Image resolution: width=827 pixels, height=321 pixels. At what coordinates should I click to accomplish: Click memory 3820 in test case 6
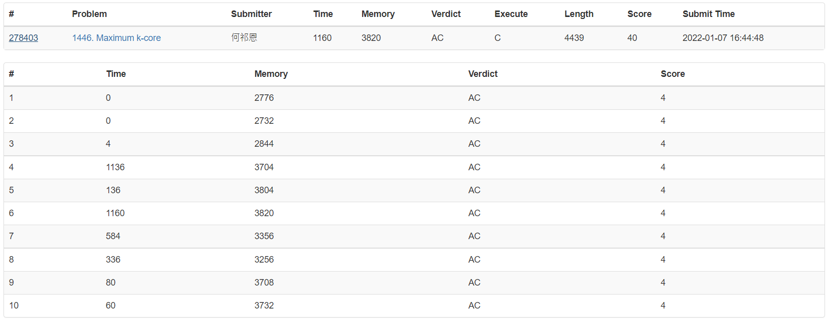pos(264,213)
